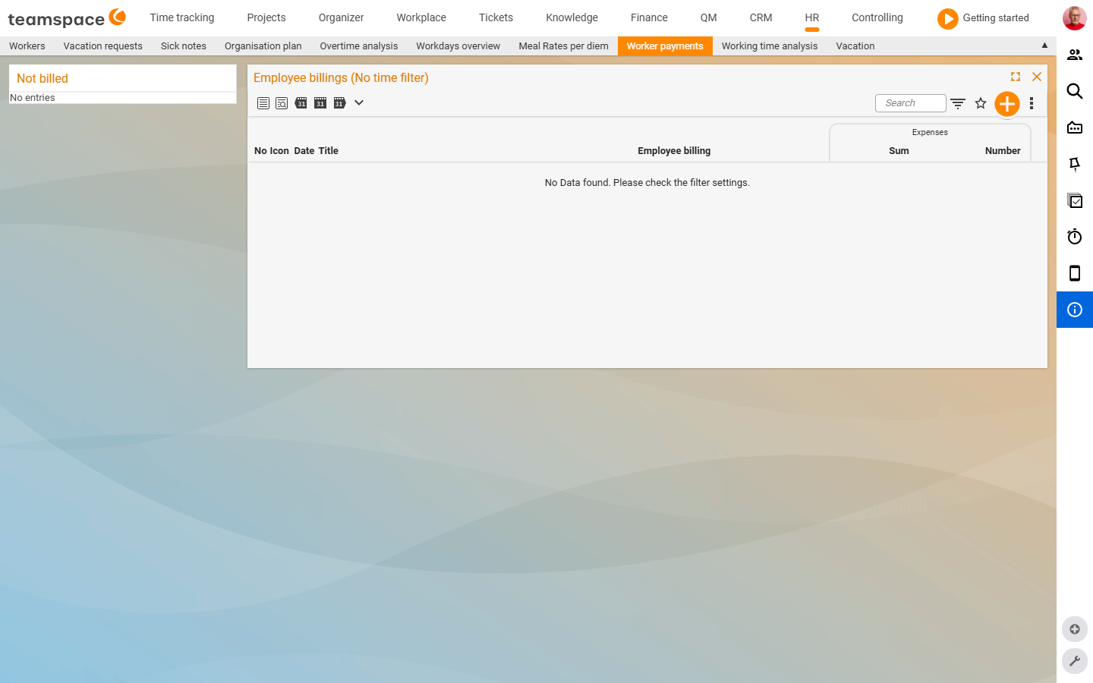This screenshot has width=1093, height=683.
Task: Open the stopwatch timer icon in sidebar
Action: click(1075, 237)
